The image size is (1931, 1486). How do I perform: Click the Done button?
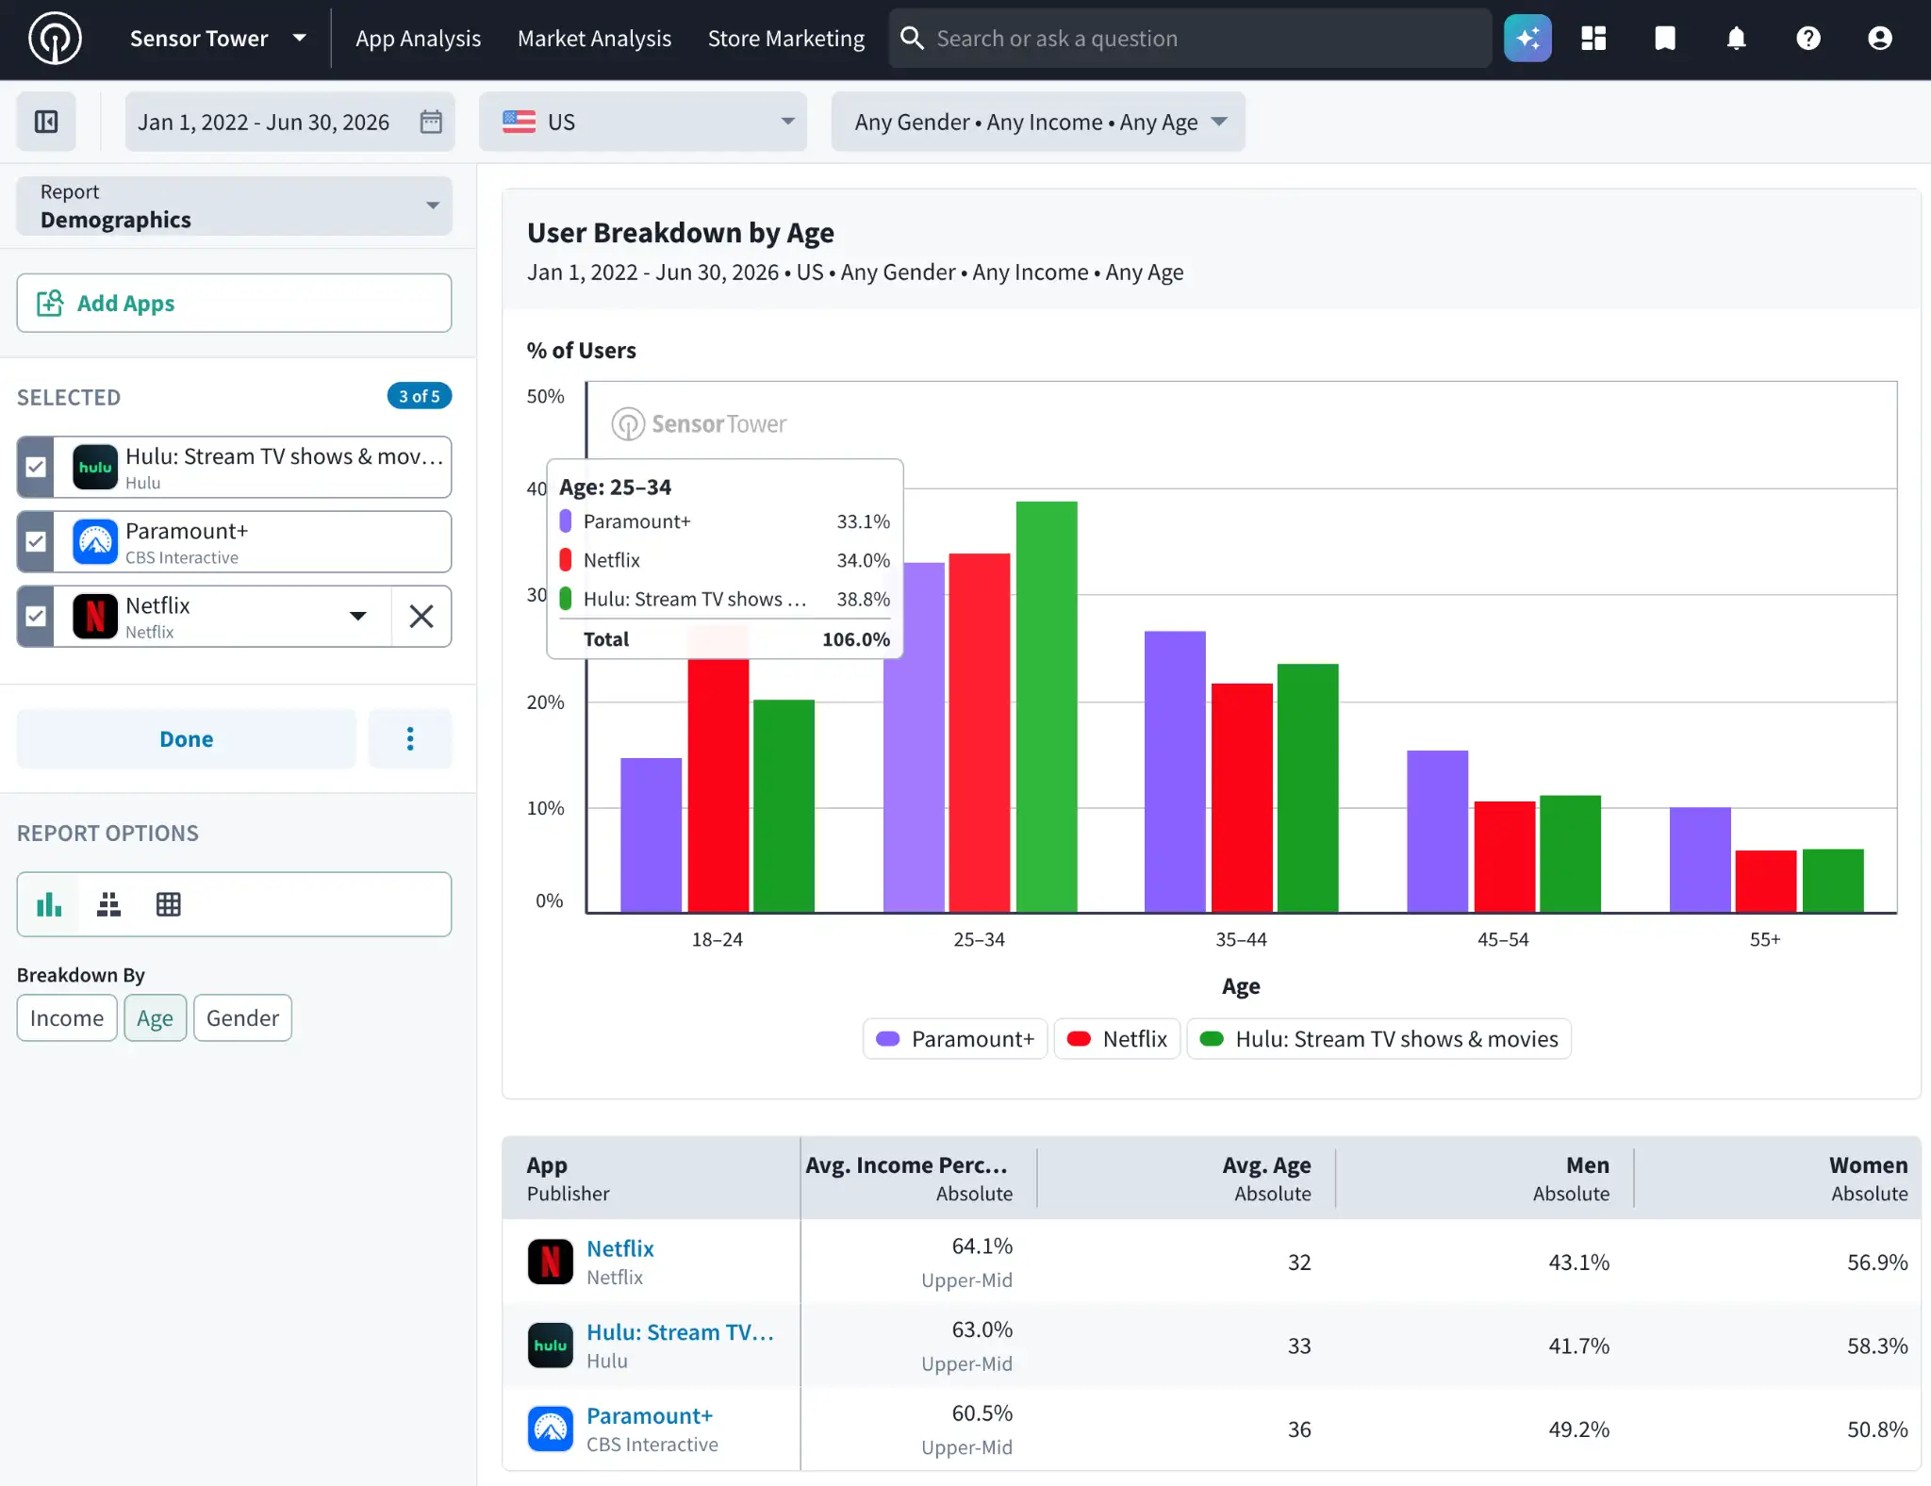coord(187,739)
